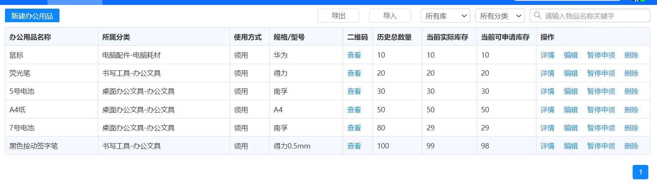Pause requisition for A4纸
Image resolution: width=657 pixels, height=183 pixels.
(x=601, y=110)
